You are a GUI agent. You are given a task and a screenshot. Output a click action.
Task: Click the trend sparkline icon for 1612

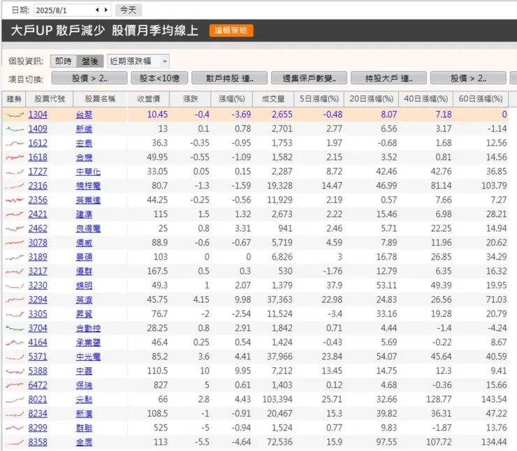(15, 143)
